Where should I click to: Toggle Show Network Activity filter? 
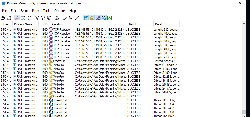click(98, 18)
